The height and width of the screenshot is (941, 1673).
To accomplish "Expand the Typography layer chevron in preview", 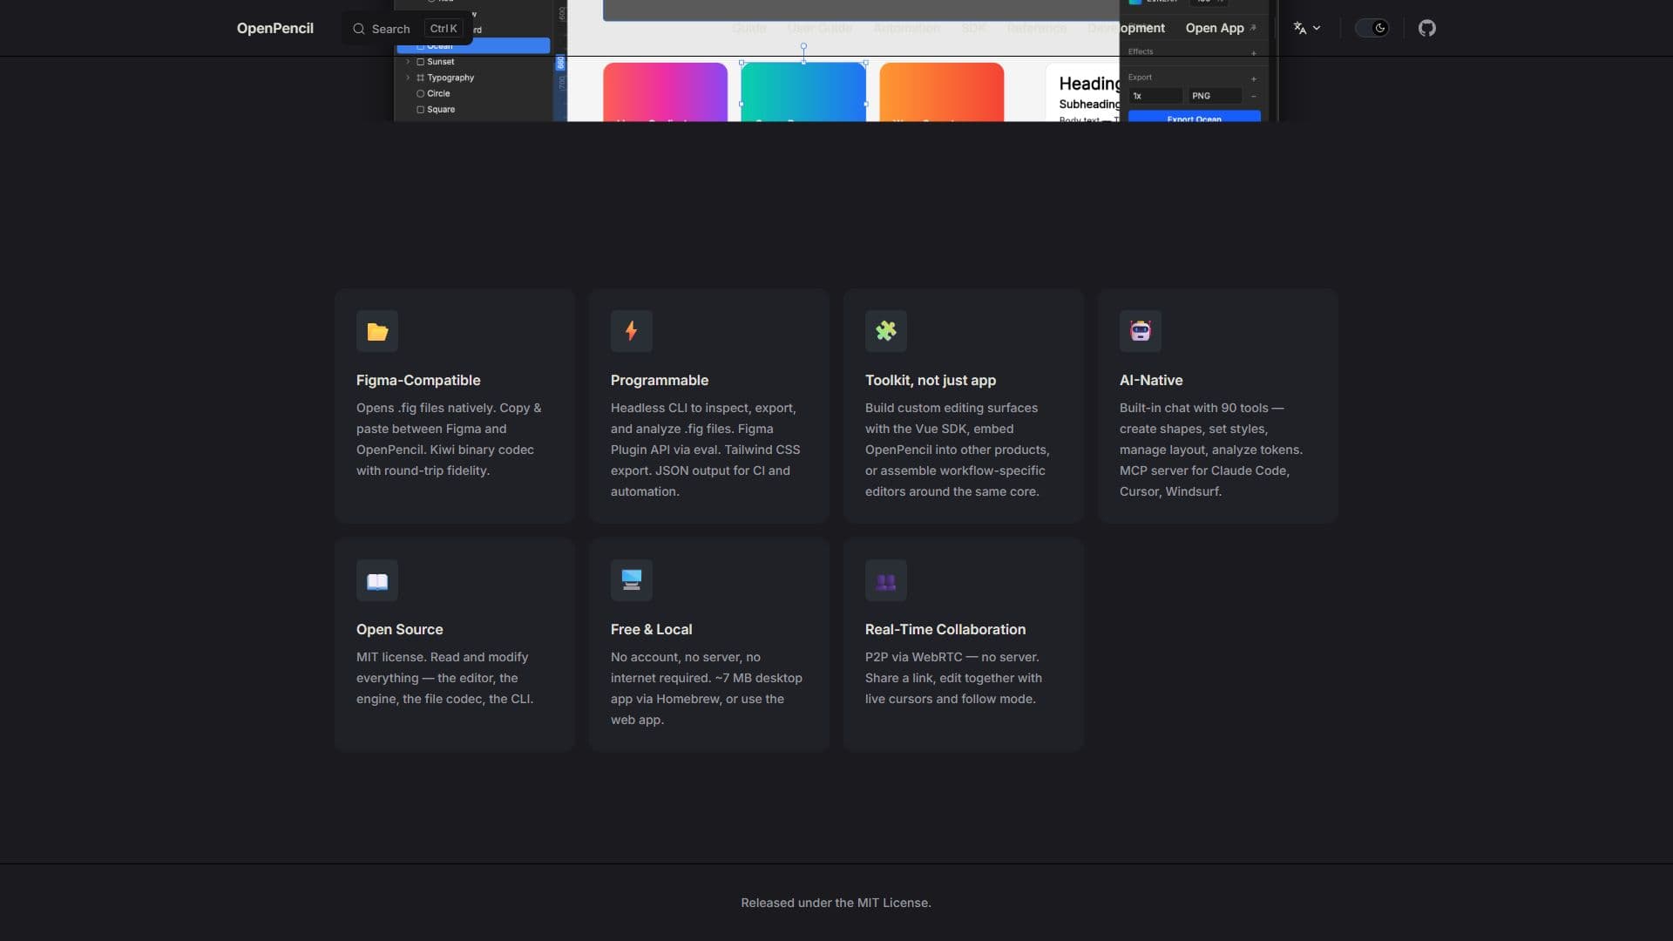I will click(x=407, y=78).
